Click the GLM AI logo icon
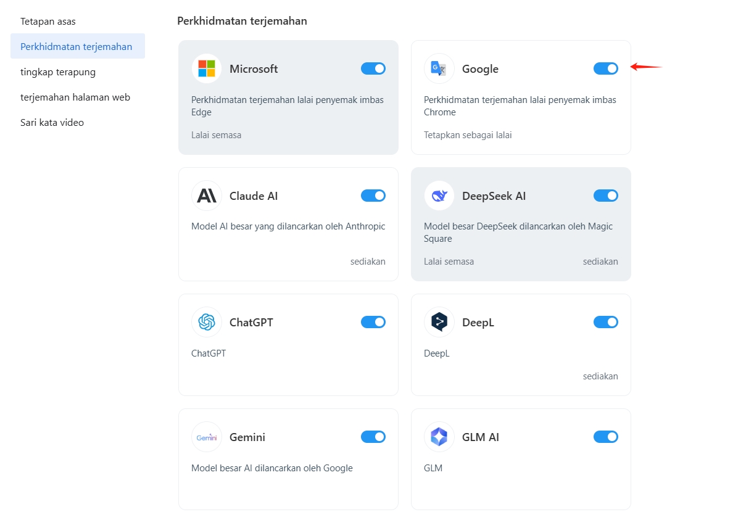This screenshot has width=754, height=512. pos(439,437)
